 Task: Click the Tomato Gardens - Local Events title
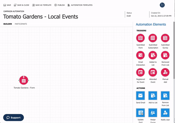tap(41, 17)
